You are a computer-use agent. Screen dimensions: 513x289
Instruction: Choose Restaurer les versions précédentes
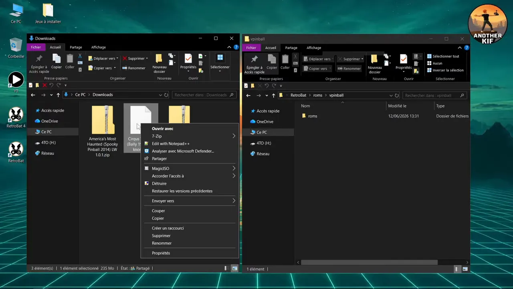coord(190,191)
